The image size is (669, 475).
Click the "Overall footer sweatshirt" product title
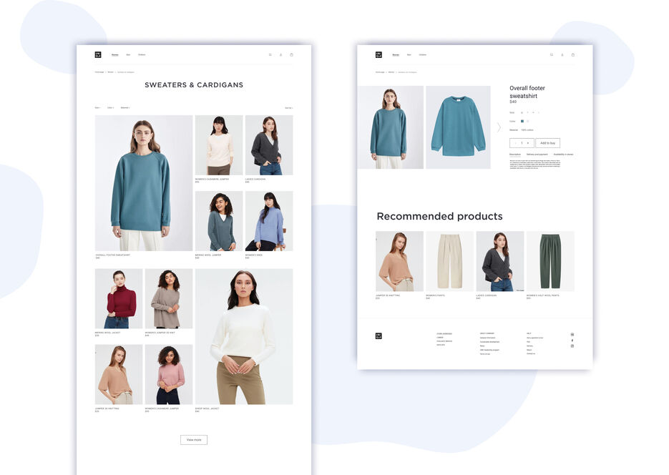[527, 92]
